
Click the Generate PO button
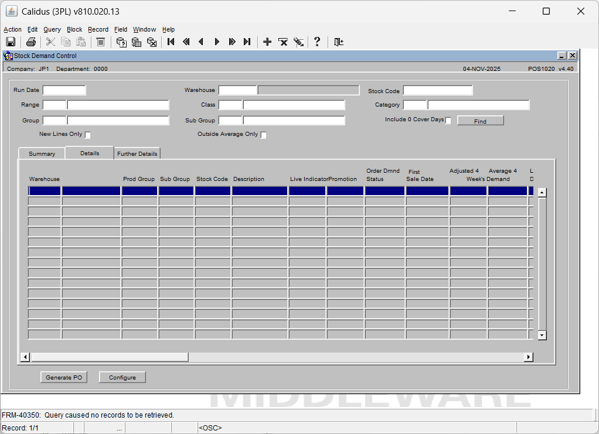tap(64, 378)
